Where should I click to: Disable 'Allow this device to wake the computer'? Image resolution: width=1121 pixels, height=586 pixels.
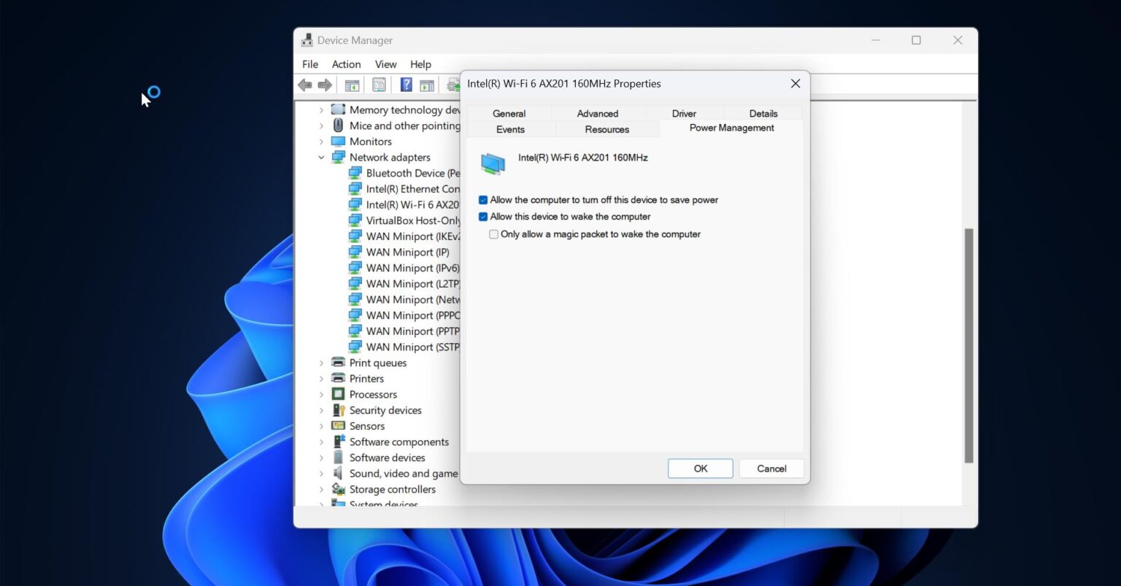483,216
